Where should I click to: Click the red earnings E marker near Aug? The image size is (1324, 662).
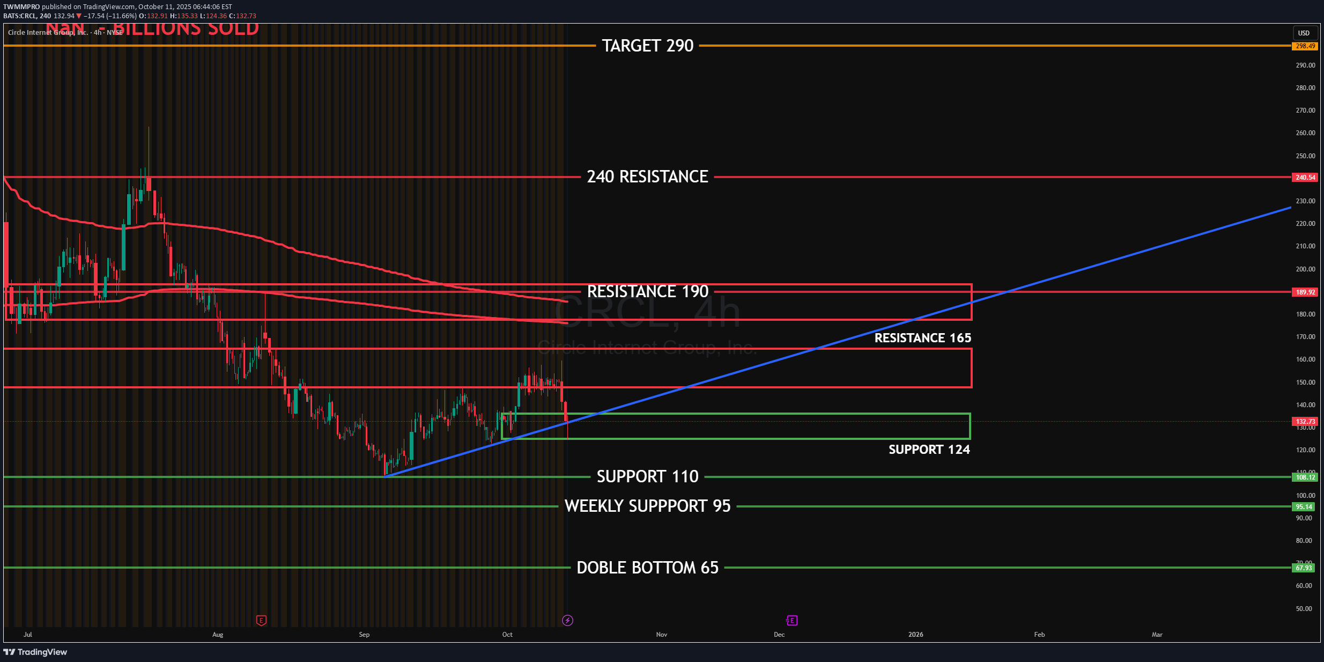261,620
